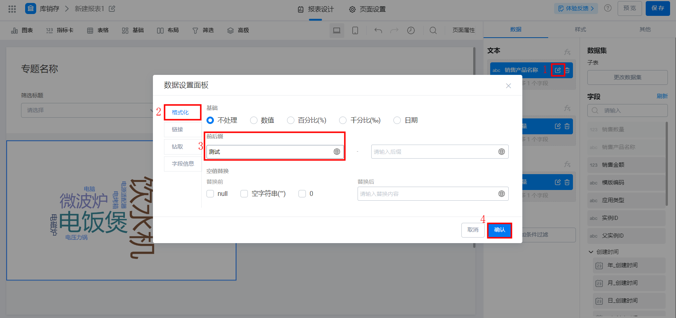Collapse the 创建时间 field group
Viewport: 676px width, 318px height.
pos(591,252)
